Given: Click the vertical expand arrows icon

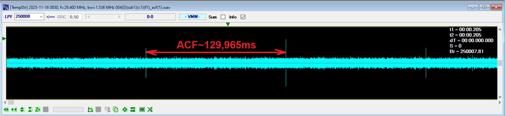Looking at the screenshot, I should [x=22, y=109].
